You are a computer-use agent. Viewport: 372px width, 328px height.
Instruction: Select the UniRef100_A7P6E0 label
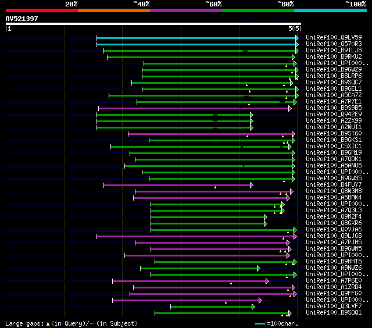pos(334,281)
